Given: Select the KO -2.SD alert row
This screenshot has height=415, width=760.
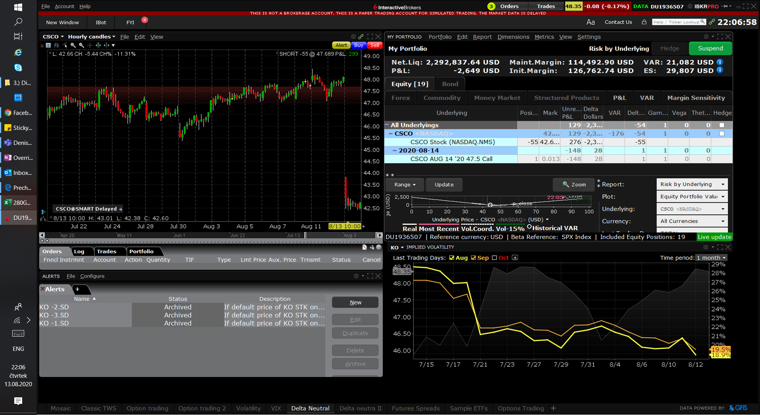Looking at the screenshot, I should click(x=182, y=307).
